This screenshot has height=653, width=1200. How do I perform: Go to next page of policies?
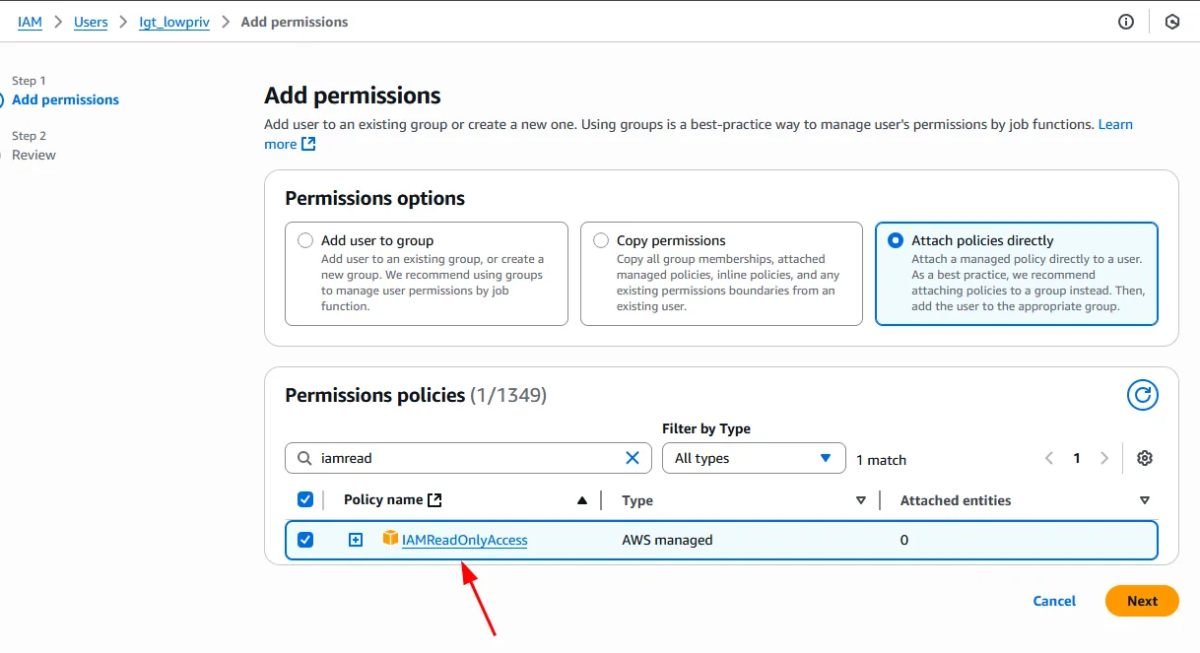(1104, 458)
